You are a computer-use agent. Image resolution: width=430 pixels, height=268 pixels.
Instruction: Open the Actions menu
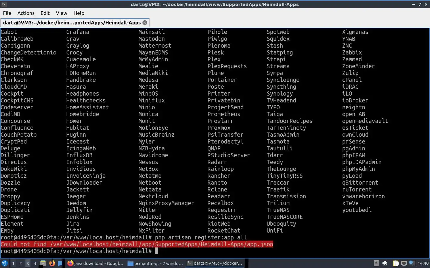26,13
